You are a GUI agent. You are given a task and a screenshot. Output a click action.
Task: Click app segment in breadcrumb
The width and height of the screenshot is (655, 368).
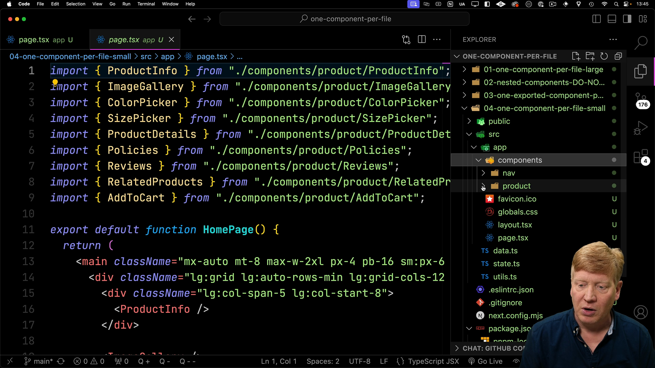point(168,57)
